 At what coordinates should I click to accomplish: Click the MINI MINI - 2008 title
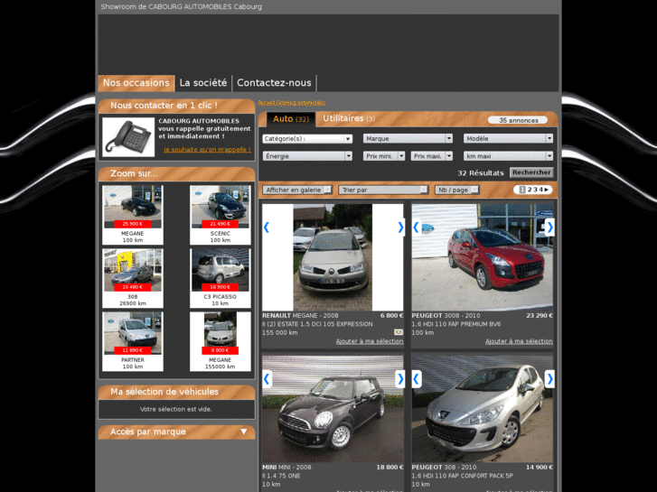(286, 468)
